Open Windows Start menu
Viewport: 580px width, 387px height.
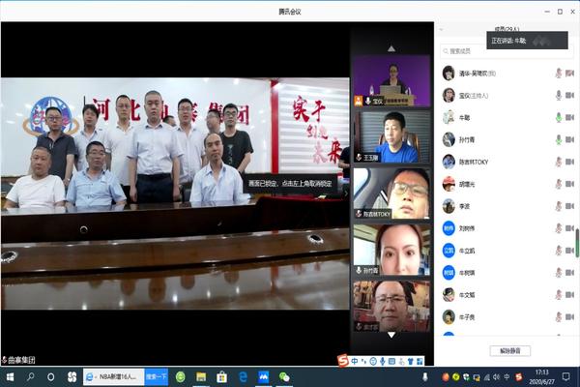10,377
